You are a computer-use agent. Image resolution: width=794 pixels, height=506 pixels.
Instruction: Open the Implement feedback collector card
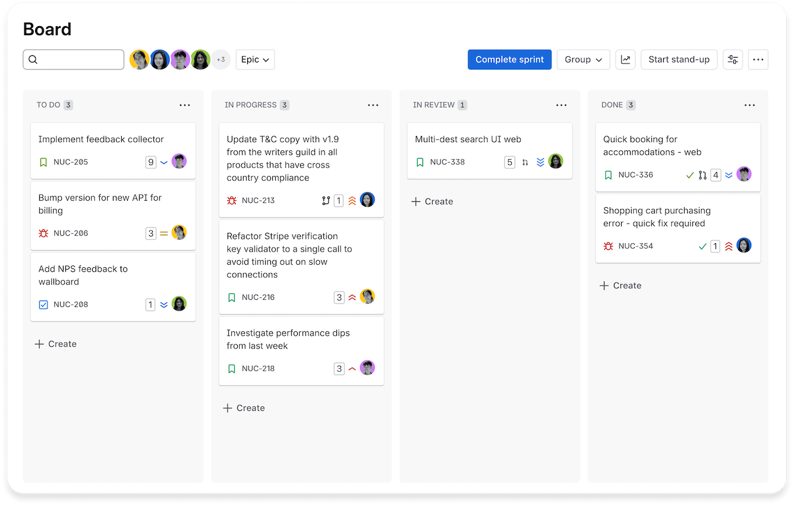coord(113,151)
